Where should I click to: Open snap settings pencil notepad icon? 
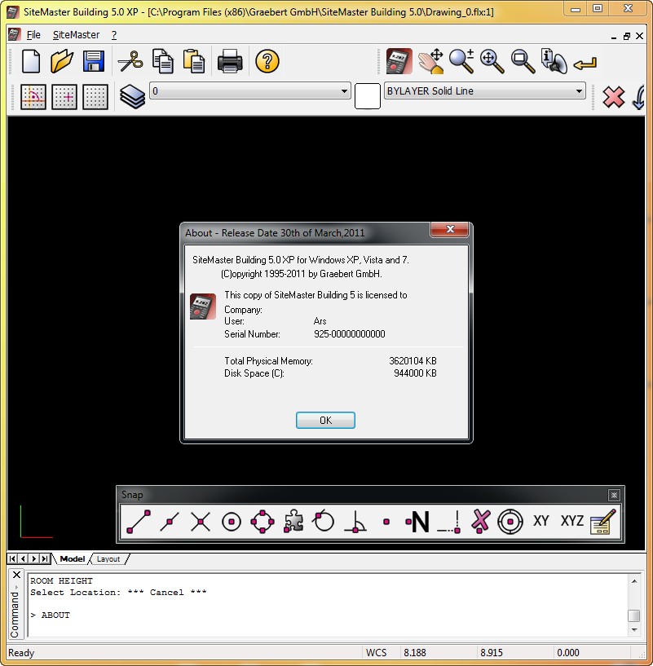[603, 521]
